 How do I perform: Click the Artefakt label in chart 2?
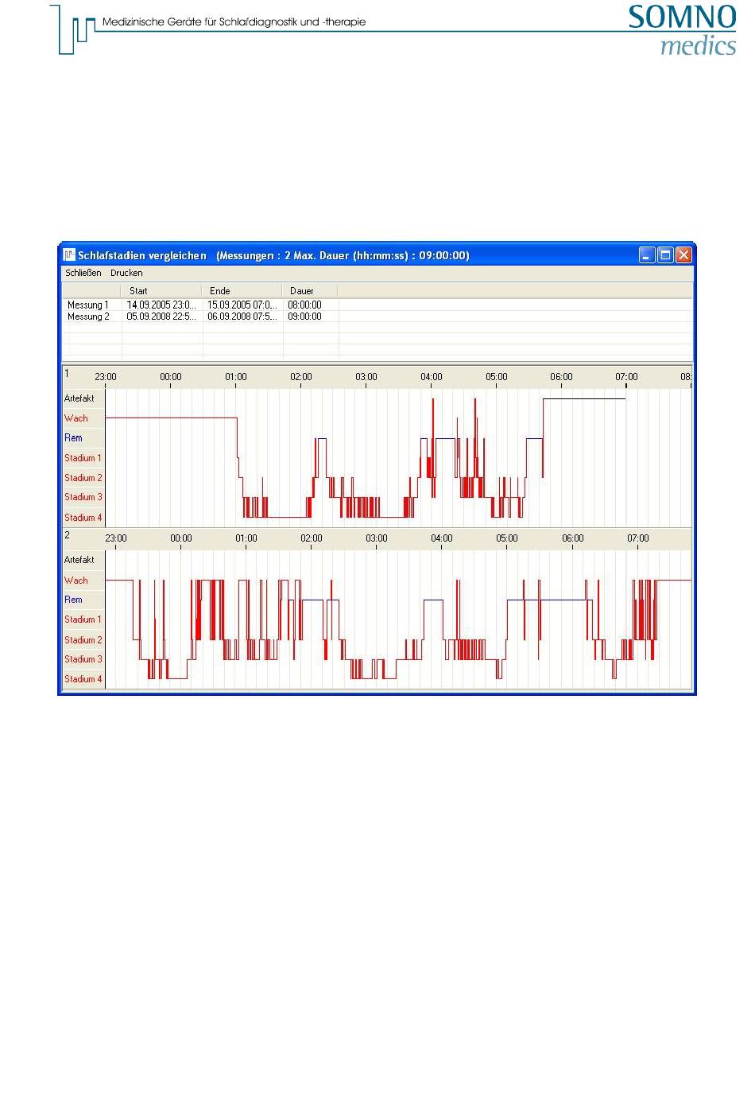79,560
